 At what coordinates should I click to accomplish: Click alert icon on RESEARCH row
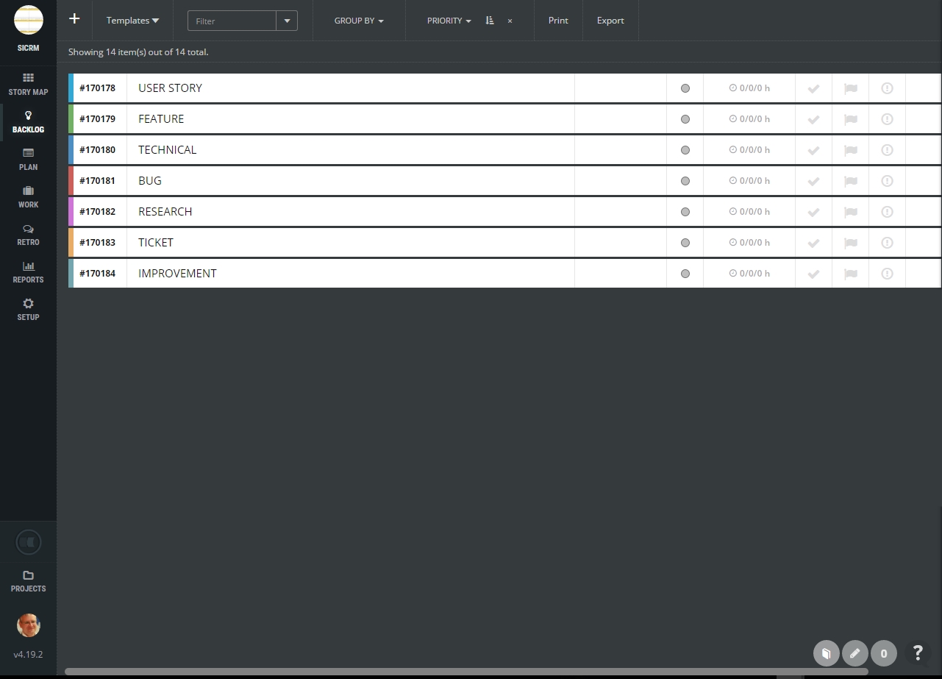tap(887, 212)
